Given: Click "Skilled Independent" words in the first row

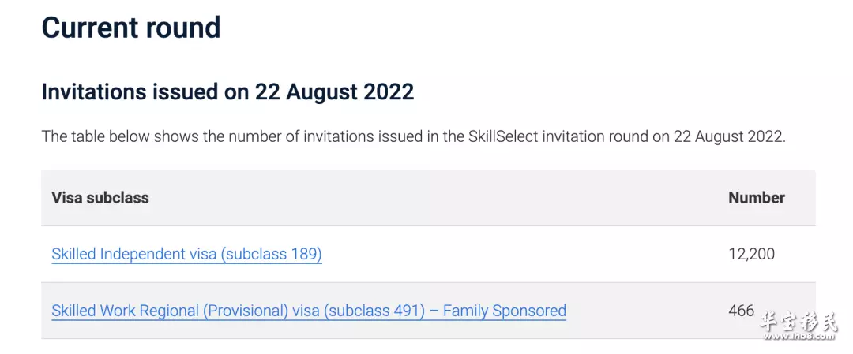Looking at the screenshot, I should [x=120, y=254].
